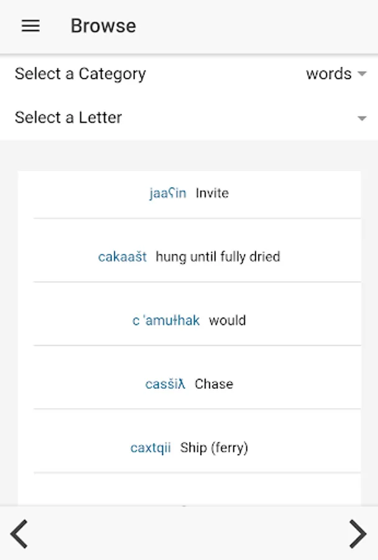The image size is (378, 560).
Task: Go to the next page of words
Action: click(357, 533)
